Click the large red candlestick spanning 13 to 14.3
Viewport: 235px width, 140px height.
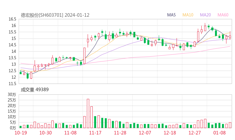pyautogui.click(x=84, y=56)
